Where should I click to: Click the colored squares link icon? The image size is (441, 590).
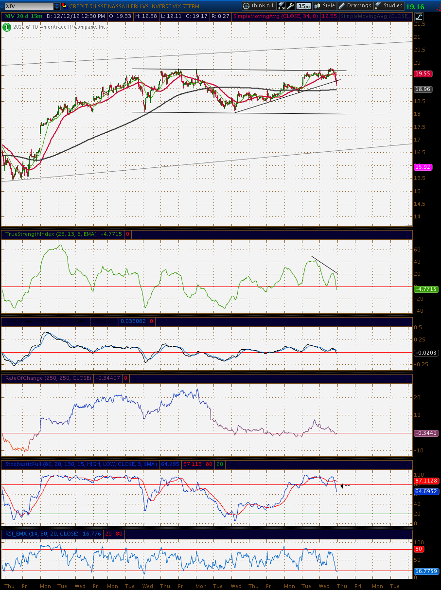click(x=65, y=6)
